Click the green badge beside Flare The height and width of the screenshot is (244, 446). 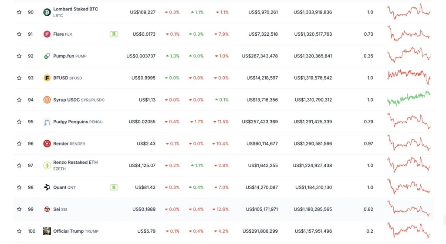[114, 34]
